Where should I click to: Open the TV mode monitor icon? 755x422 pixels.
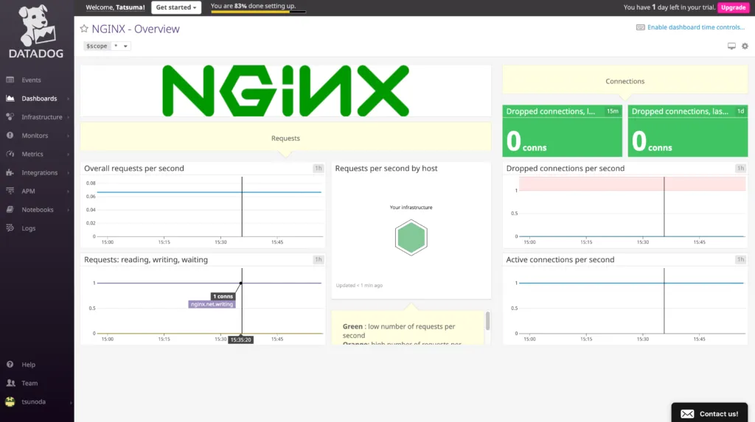(731, 46)
